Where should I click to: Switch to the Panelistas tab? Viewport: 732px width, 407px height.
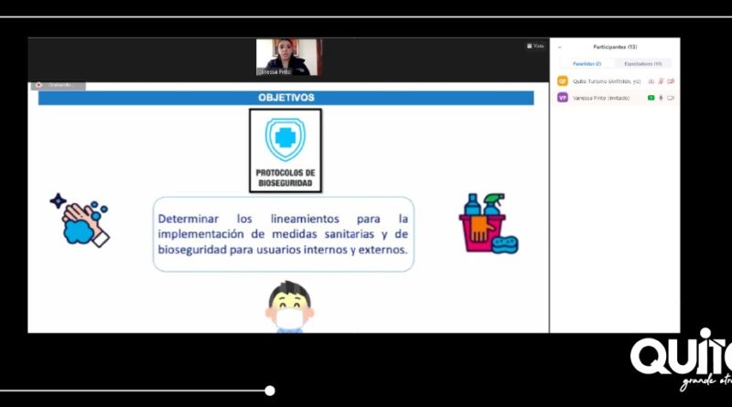click(x=587, y=63)
